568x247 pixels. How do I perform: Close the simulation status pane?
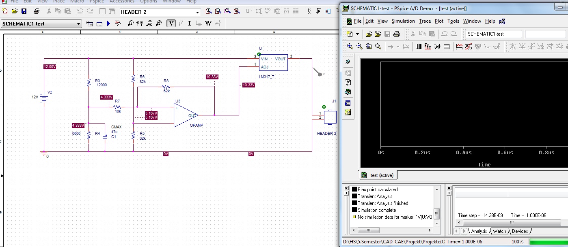(x=449, y=189)
